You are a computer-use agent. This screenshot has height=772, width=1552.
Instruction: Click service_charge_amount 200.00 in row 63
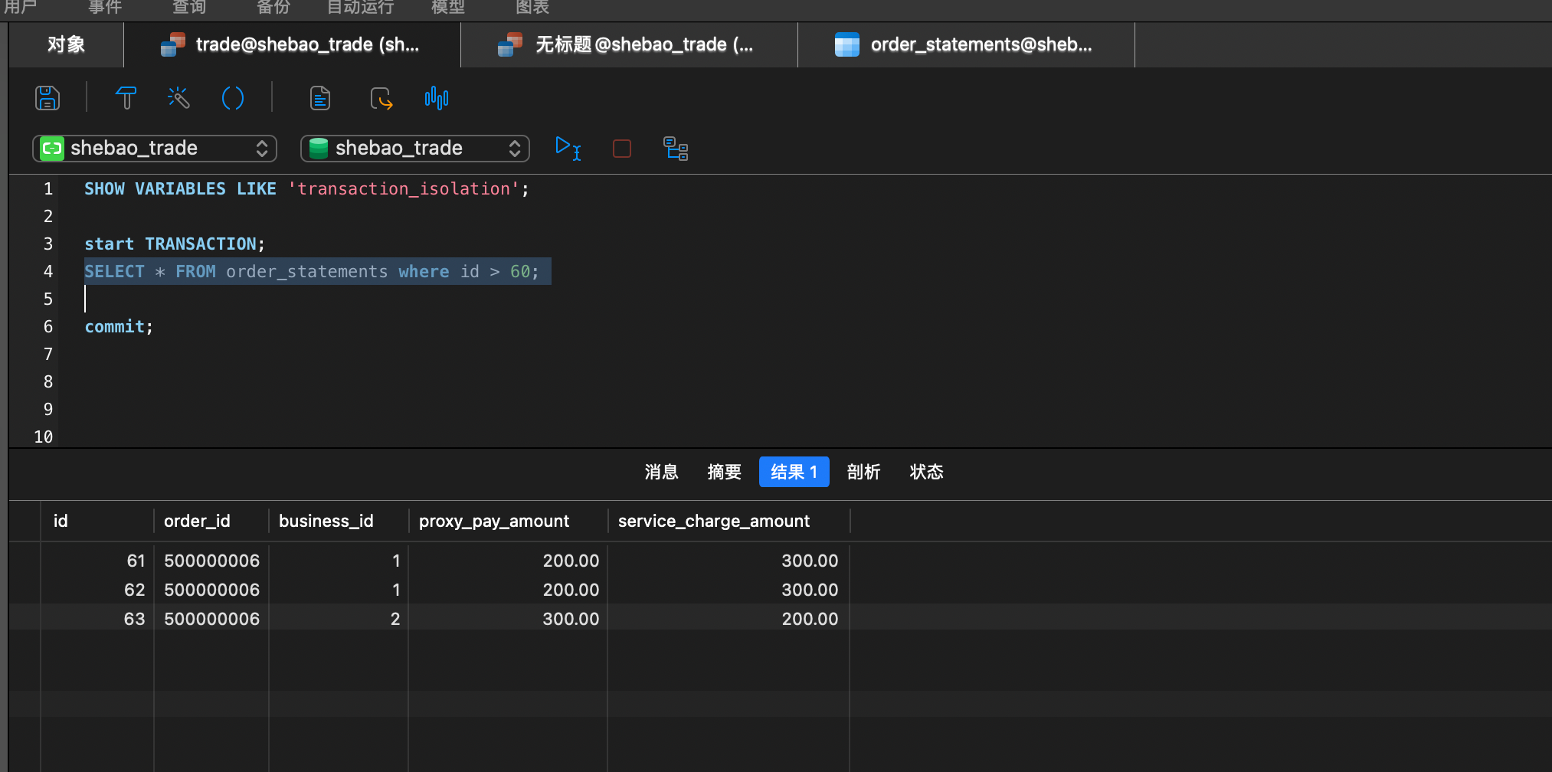[729, 619]
